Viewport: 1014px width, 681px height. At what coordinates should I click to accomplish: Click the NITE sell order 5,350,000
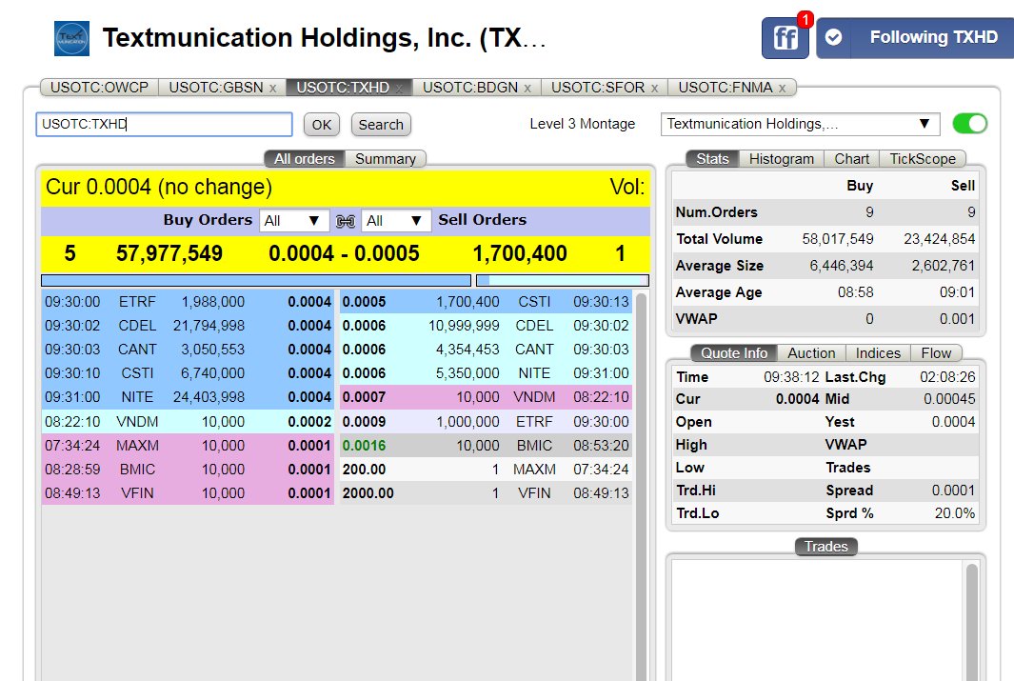pyautogui.click(x=486, y=373)
